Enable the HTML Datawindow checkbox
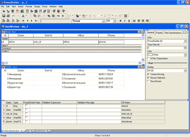The image size is (190, 137). pyautogui.click(x=148, y=58)
